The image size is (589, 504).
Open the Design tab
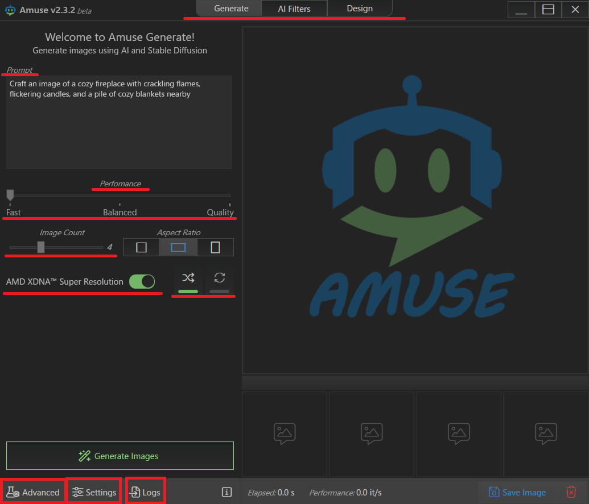tap(359, 9)
